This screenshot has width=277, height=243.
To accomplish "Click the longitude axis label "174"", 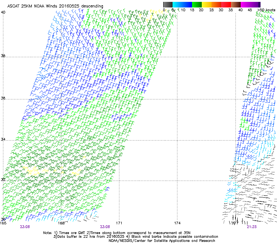I will point(177,223).
